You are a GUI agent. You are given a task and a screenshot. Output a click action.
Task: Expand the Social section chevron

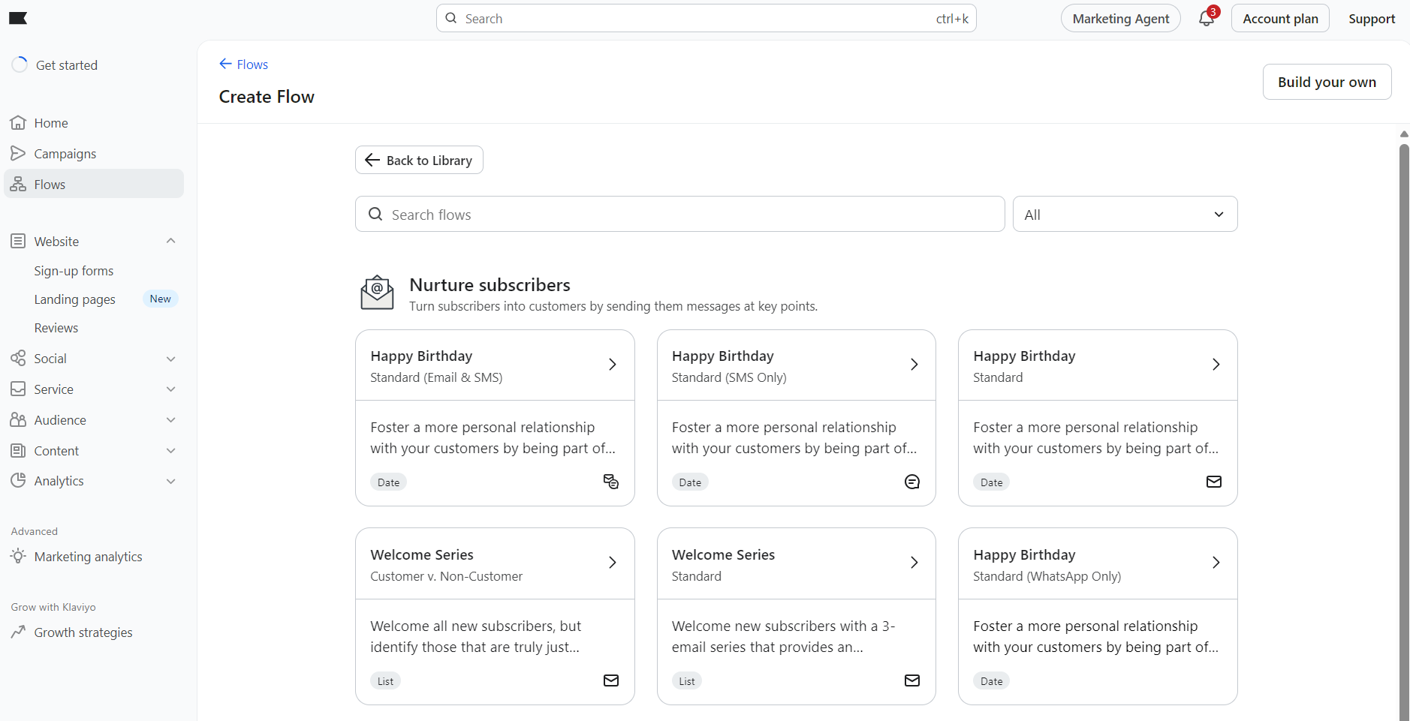tap(171, 359)
